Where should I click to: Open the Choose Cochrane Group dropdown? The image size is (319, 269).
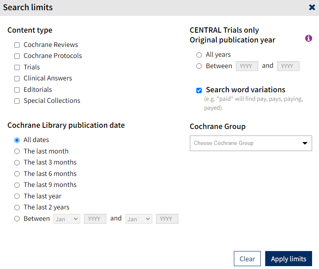click(251, 143)
